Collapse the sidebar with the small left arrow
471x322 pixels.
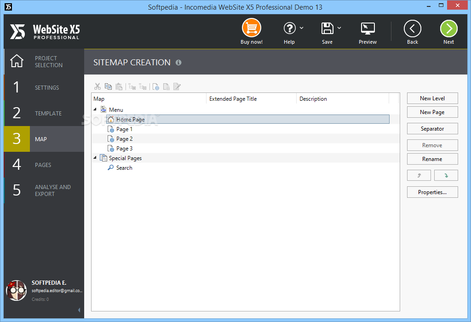pyautogui.click(x=79, y=310)
